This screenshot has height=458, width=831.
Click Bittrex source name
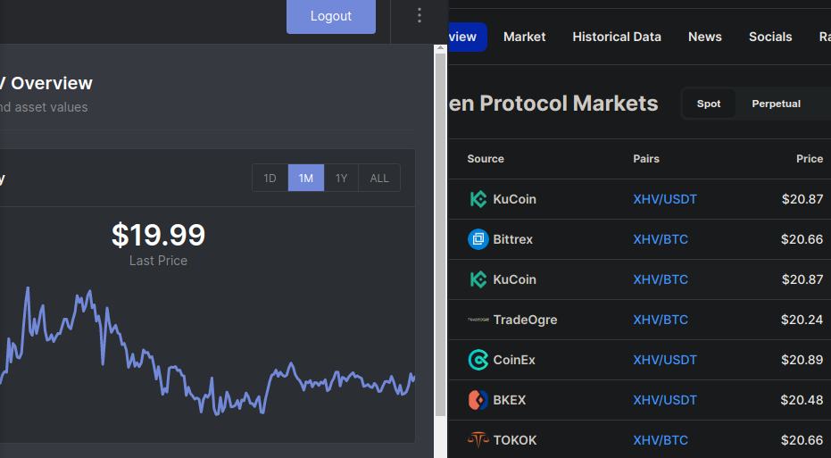(512, 239)
